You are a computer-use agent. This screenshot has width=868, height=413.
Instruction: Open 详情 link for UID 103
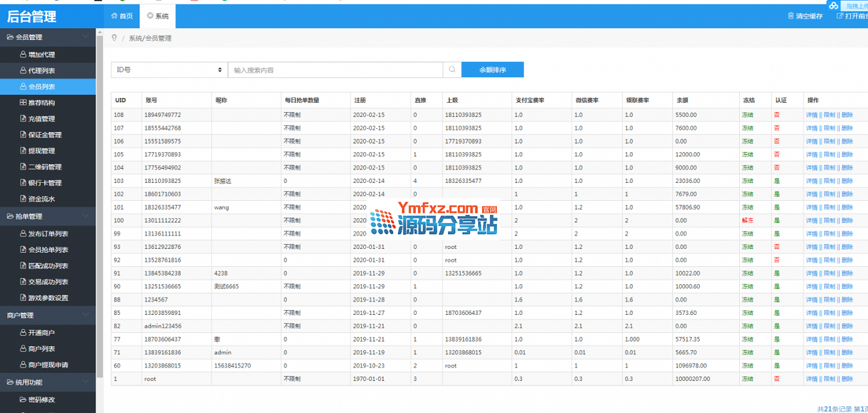tap(811, 181)
